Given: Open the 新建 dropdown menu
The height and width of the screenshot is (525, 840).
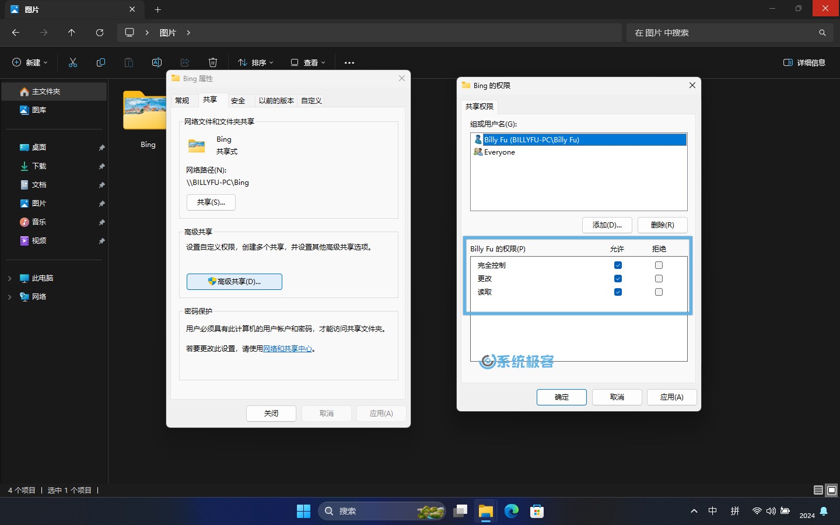Looking at the screenshot, I should (30, 62).
